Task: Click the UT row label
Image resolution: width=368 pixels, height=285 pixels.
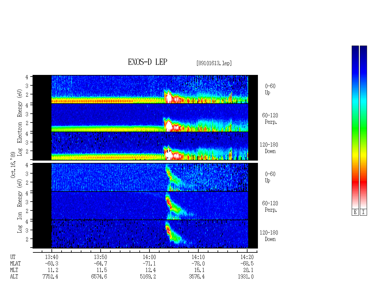Action: point(13,257)
